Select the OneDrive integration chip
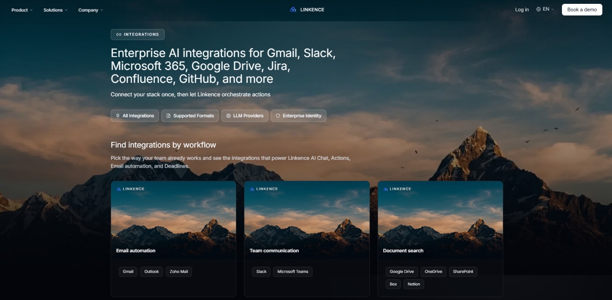The width and height of the screenshot is (612, 300). tap(433, 272)
